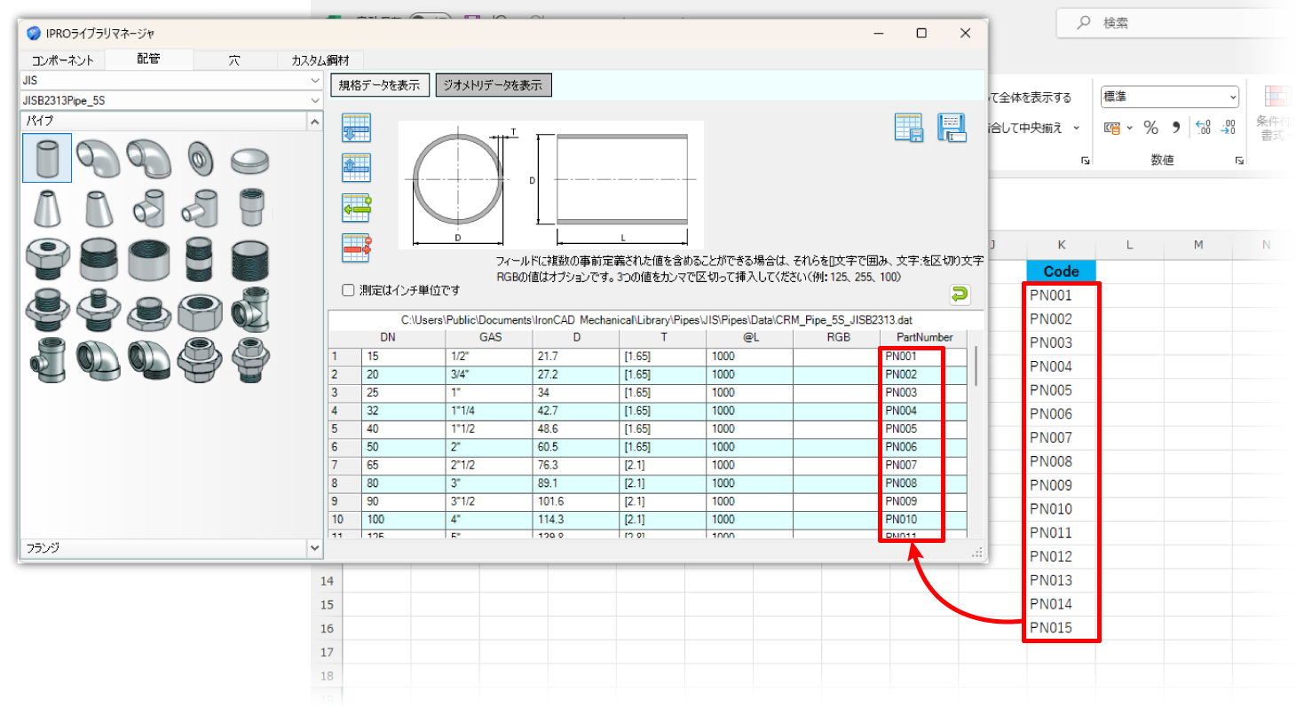Image resolution: width=1296 pixels, height=707 pixels.
Task: Switch to the 配管 tab
Action: point(148,59)
